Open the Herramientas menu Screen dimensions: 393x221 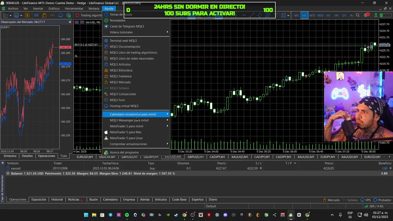(x=74, y=9)
